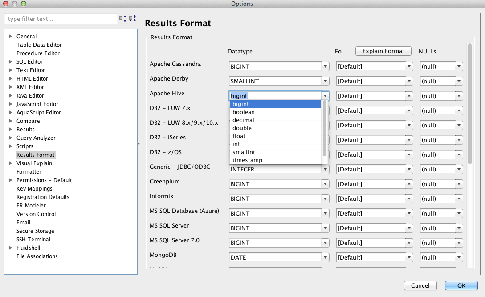The height and width of the screenshot is (297, 485).
Task: Open the Apache Derby format dropdown
Action: tap(409, 81)
